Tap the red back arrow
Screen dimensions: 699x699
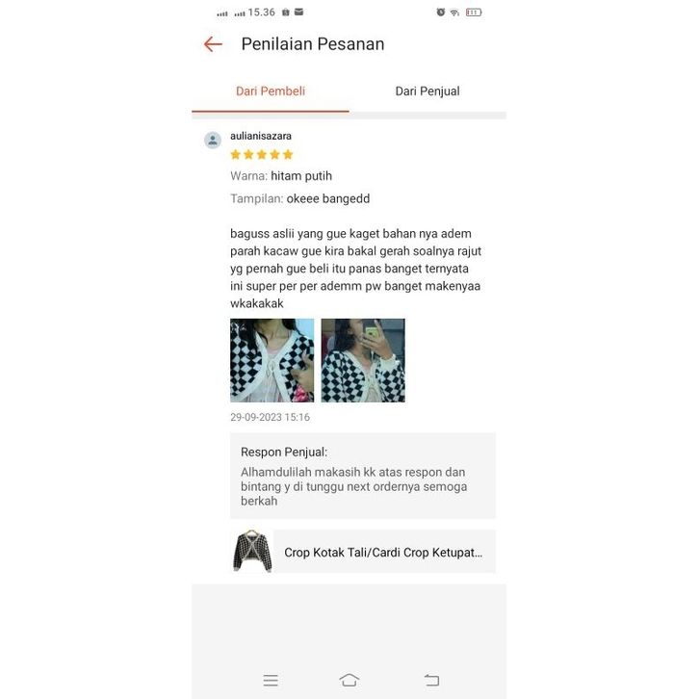click(x=213, y=44)
